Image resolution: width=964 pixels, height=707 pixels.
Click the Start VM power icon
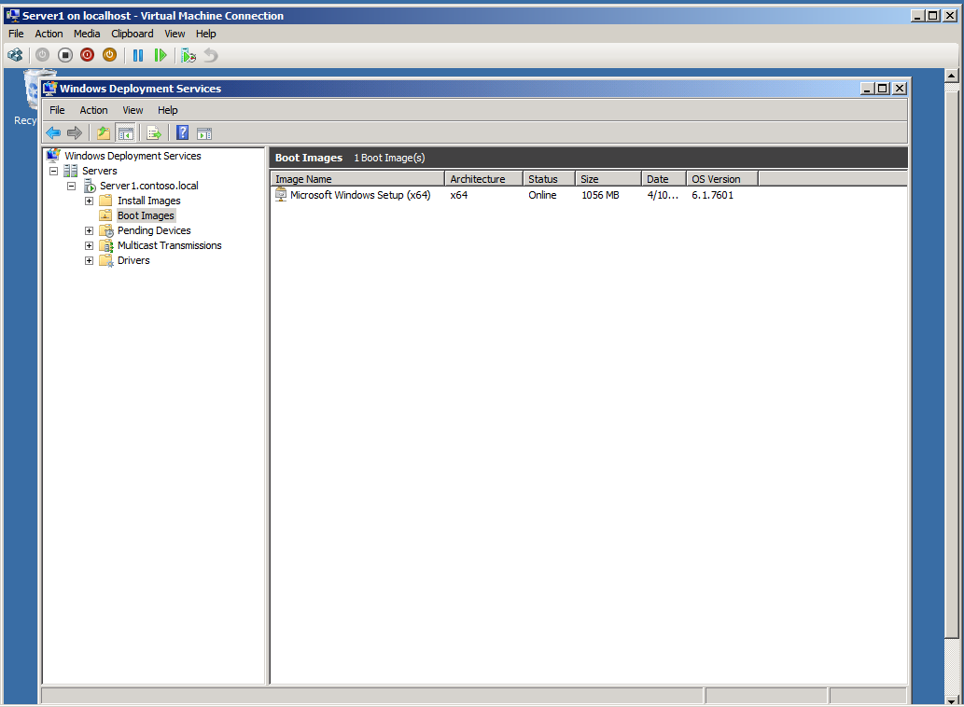pyautogui.click(x=42, y=55)
